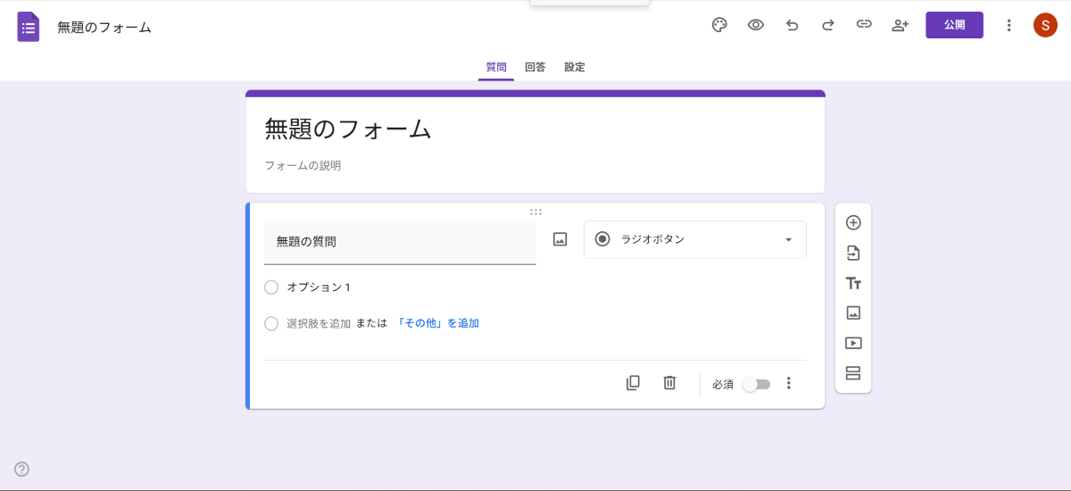Click the redo arrow icon
Viewport: 1071px width, 491px height.
[827, 25]
